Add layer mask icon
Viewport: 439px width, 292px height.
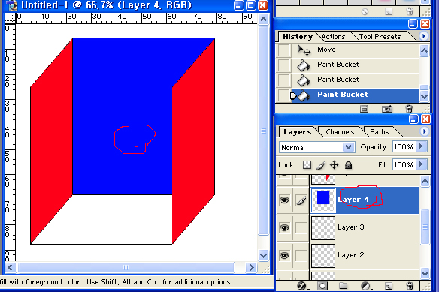[x=322, y=286]
